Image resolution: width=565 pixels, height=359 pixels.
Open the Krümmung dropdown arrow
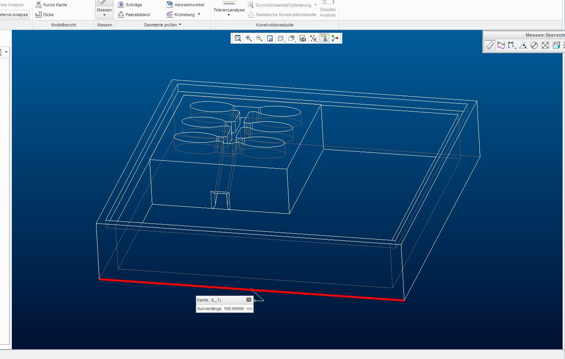[199, 15]
